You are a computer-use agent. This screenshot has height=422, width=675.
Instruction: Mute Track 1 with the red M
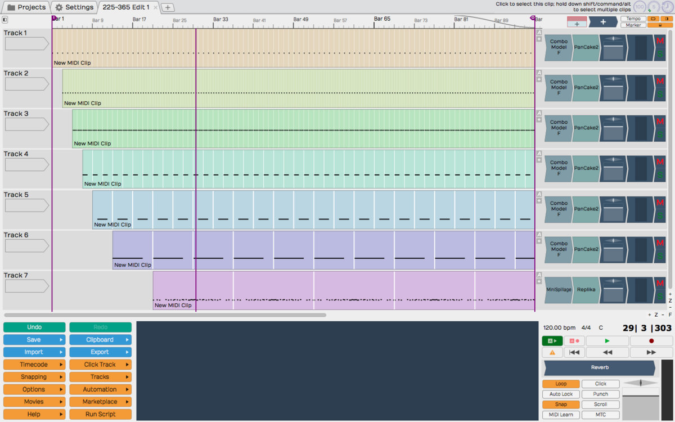click(x=660, y=42)
